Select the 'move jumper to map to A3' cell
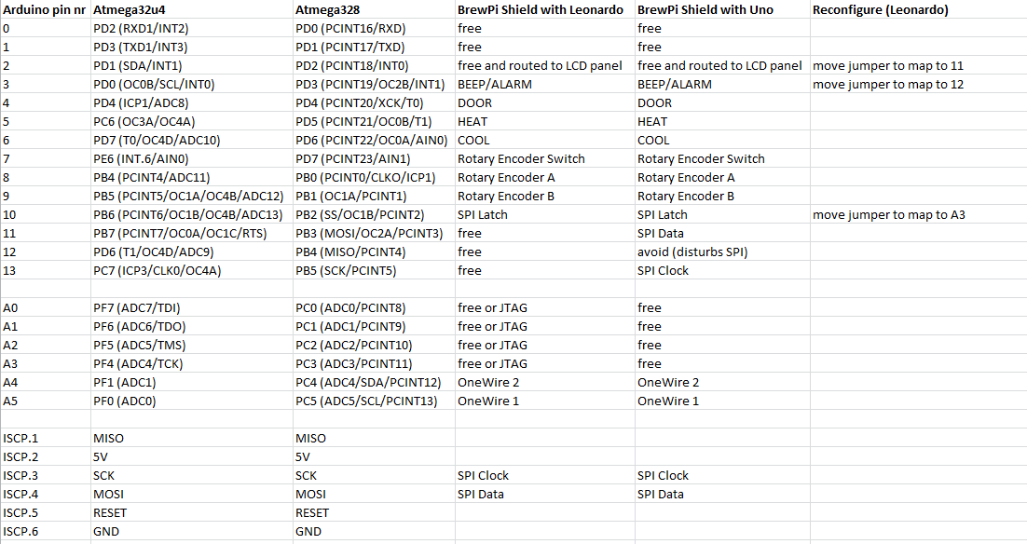1027x544 pixels. (918, 215)
